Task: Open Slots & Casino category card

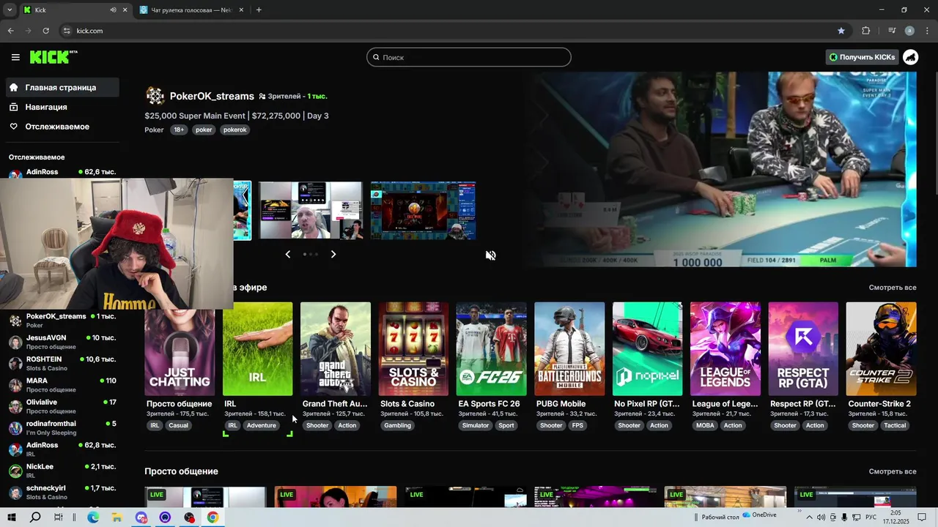Action: tap(413, 349)
